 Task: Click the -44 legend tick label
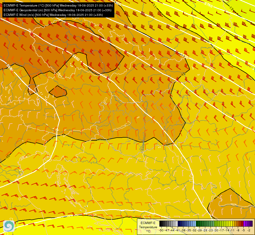tap(172, 231)
